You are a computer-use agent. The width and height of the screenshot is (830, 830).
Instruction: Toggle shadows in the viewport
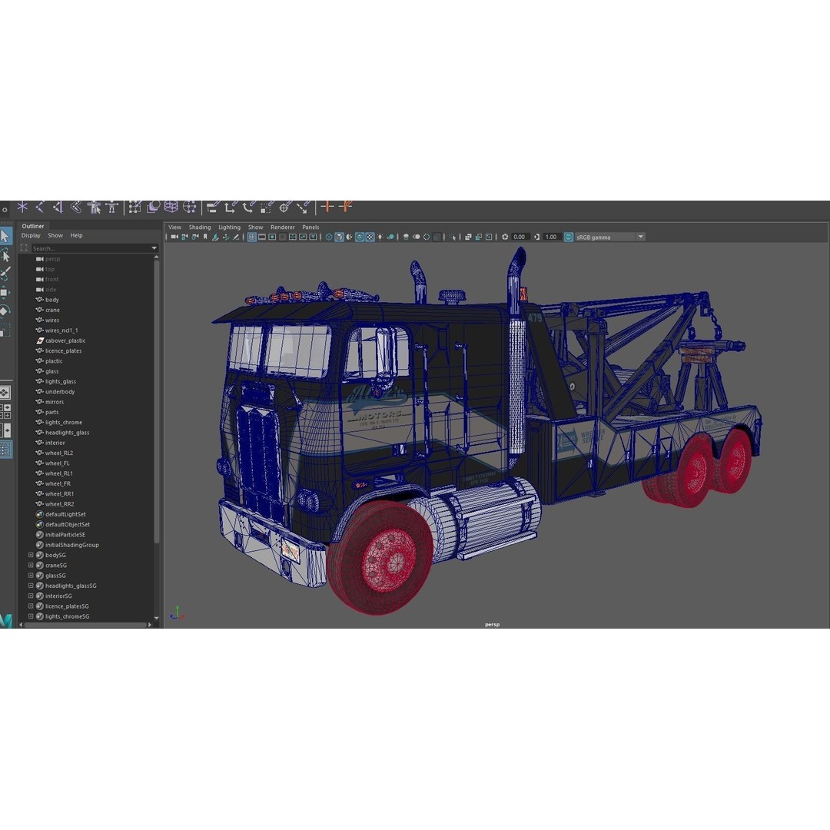pos(390,237)
